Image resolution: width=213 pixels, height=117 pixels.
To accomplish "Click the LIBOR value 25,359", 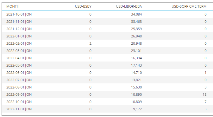I will (x=136, y=29).
